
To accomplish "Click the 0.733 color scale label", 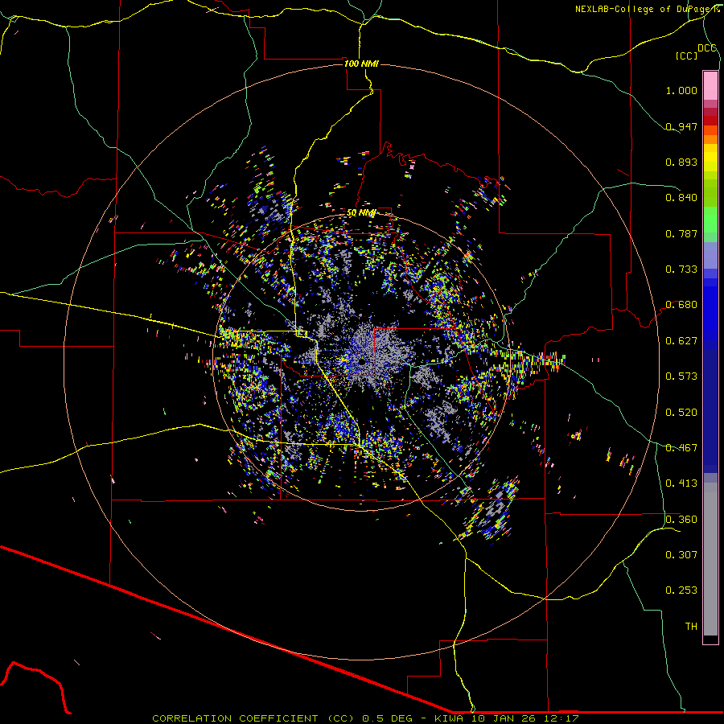I will point(681,269).
